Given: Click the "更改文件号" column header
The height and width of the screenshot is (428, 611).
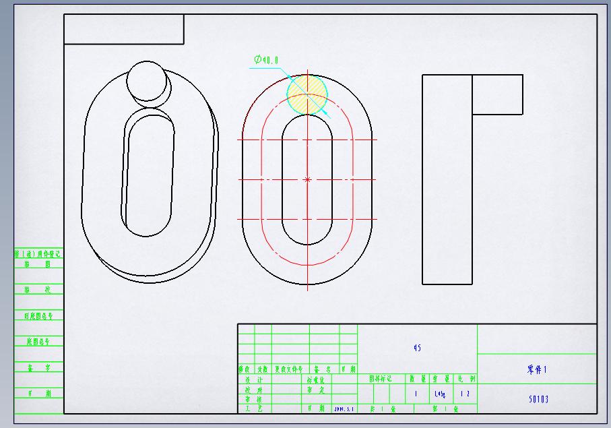Looking at the screenshot, I should (x=289, y=369).
